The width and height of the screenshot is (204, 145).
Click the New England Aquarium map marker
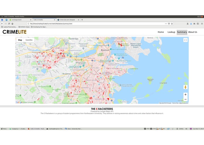point(111,49)
